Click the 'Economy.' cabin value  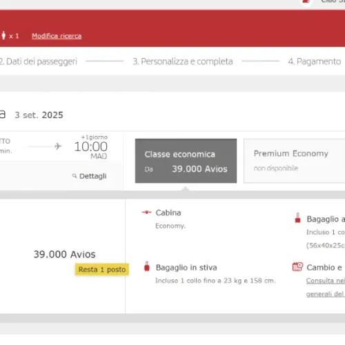170,226
